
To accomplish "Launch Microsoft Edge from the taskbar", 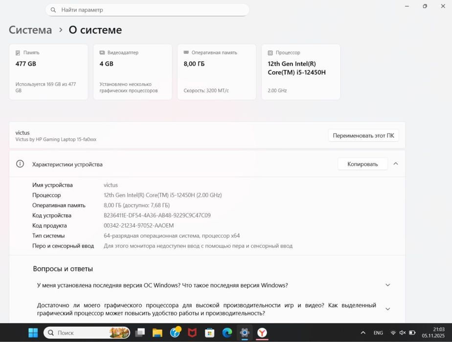I will (227, 333).
